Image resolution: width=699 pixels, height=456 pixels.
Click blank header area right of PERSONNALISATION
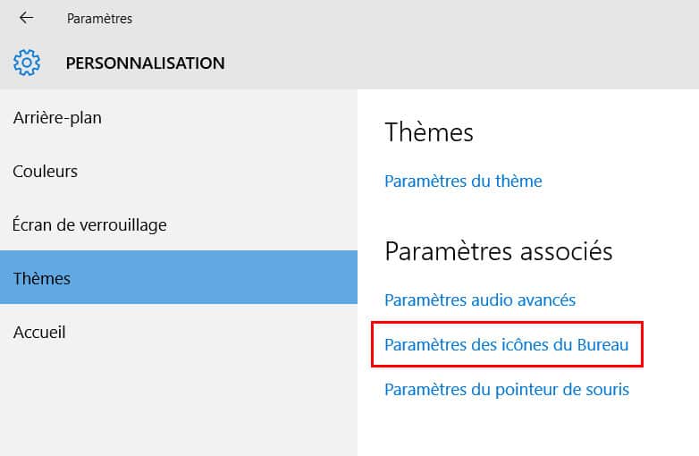[447, 63]
